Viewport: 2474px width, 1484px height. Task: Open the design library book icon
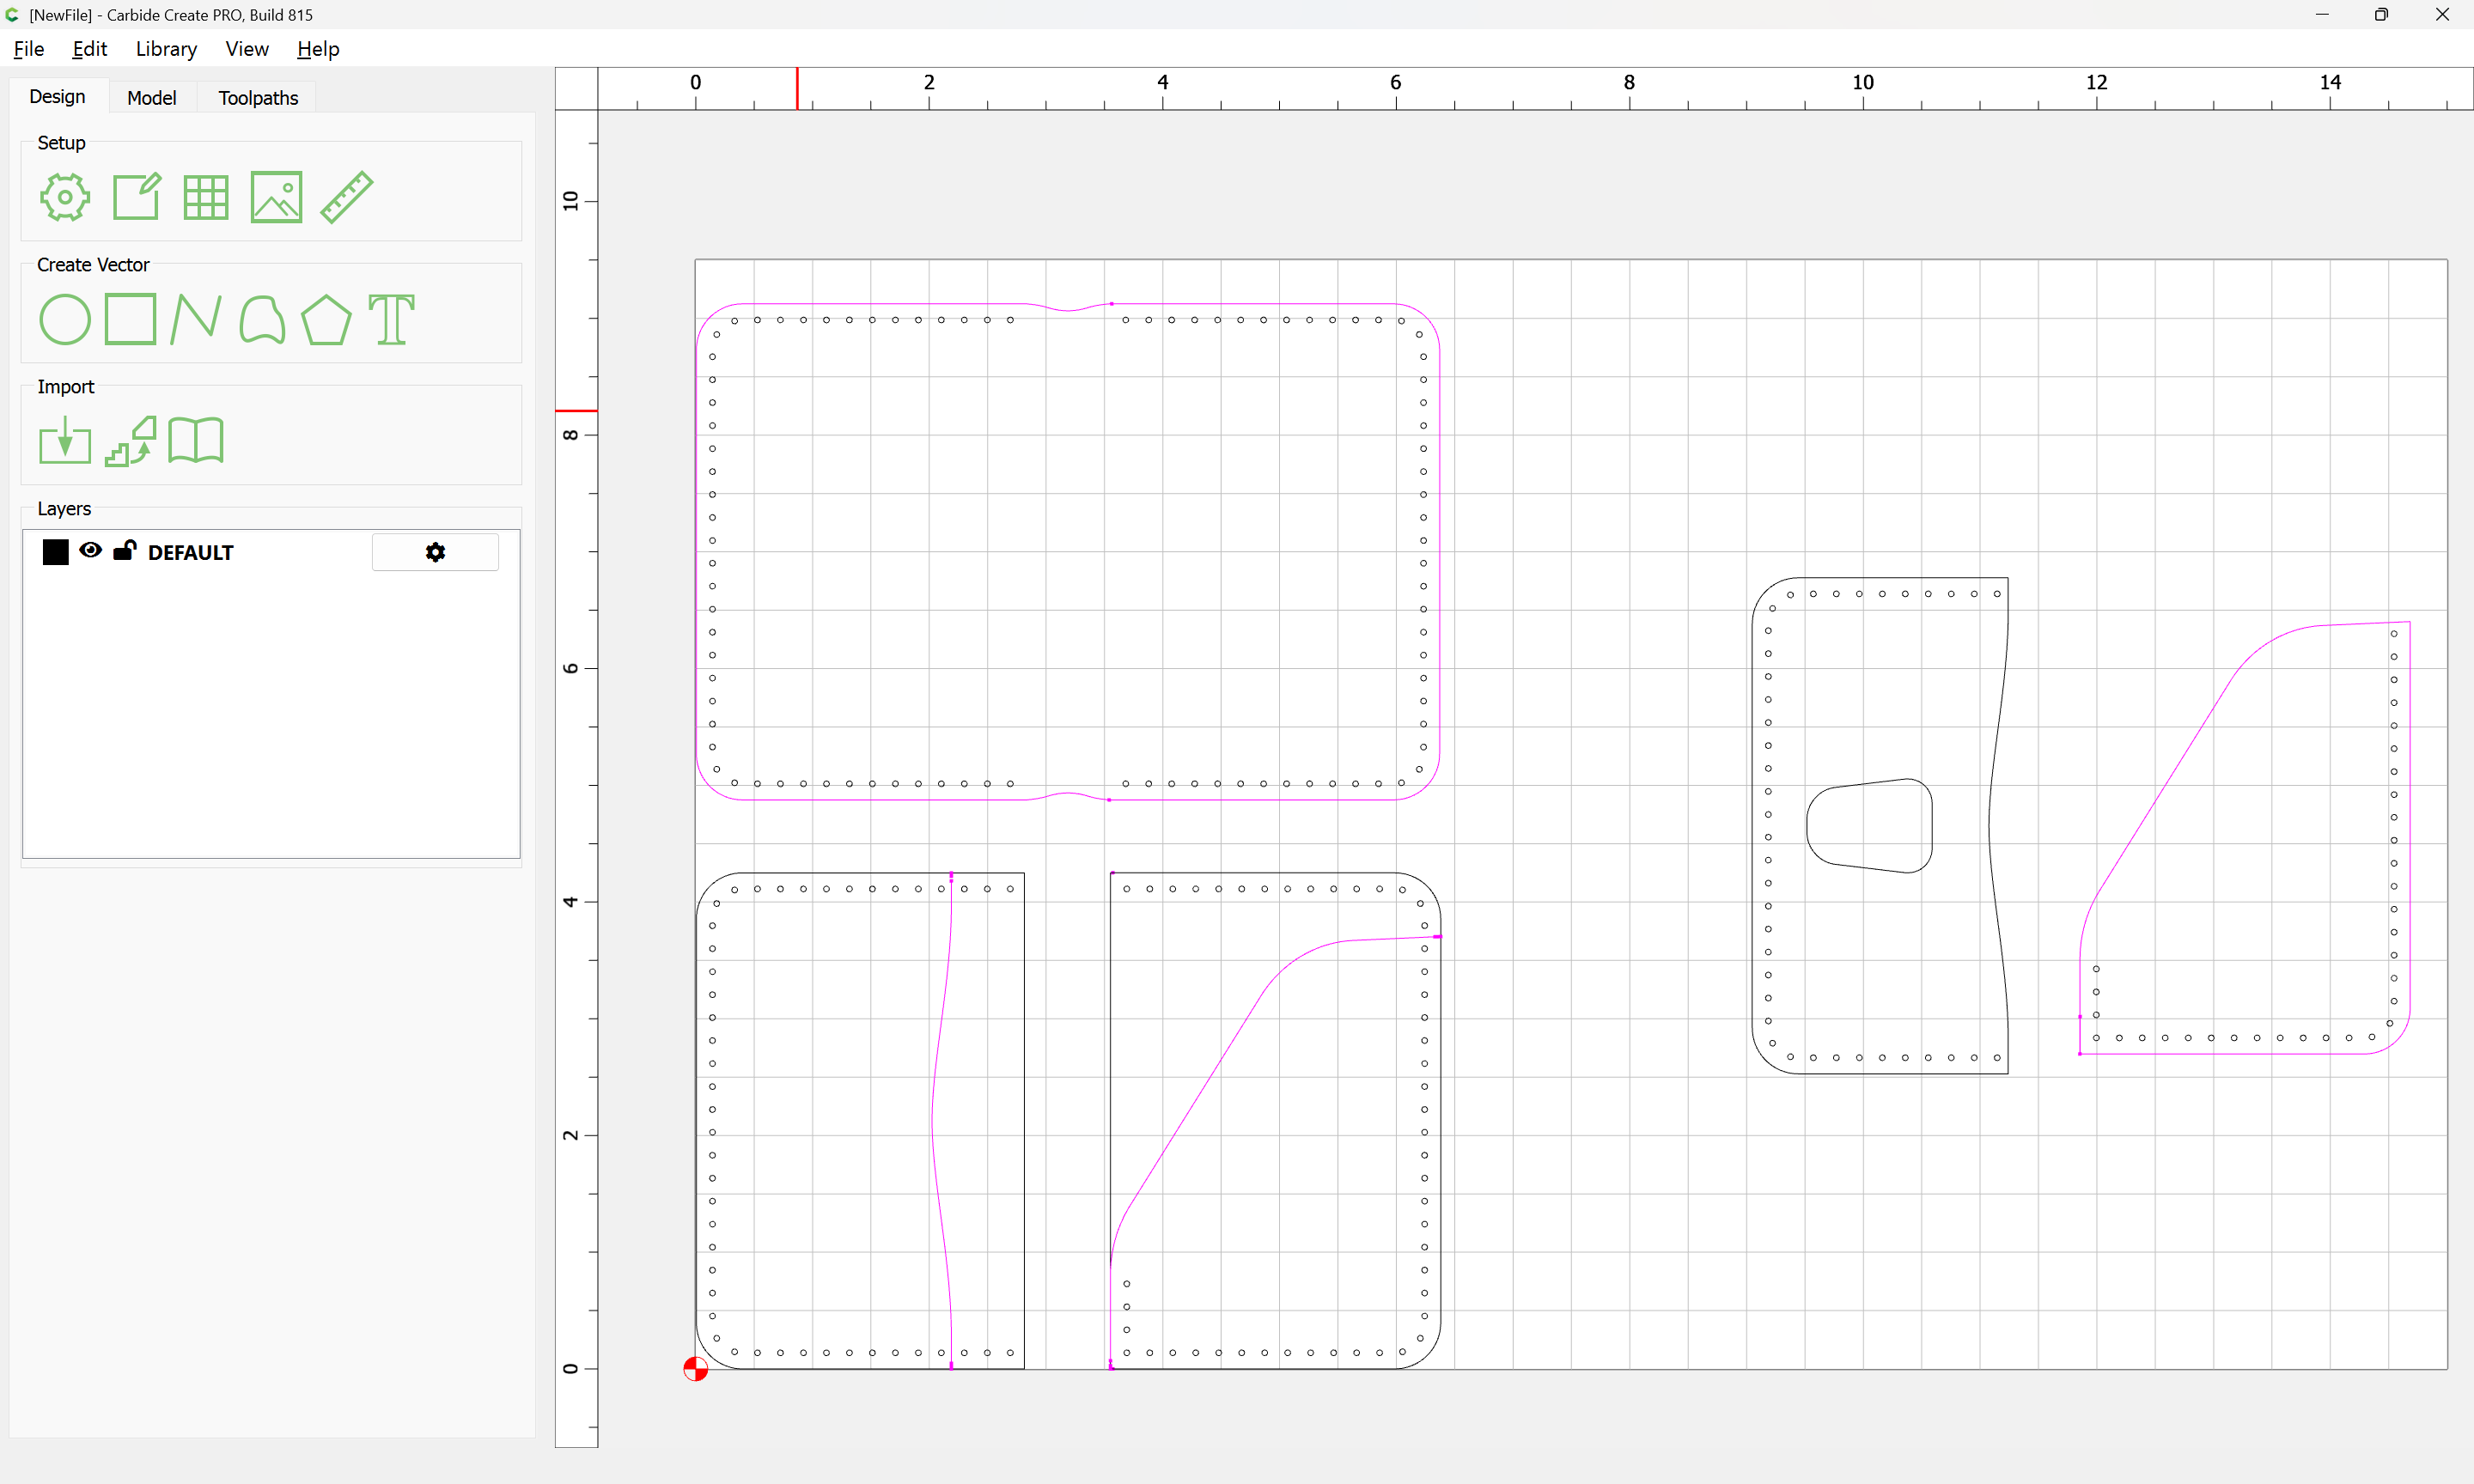(x=196, y=441)
